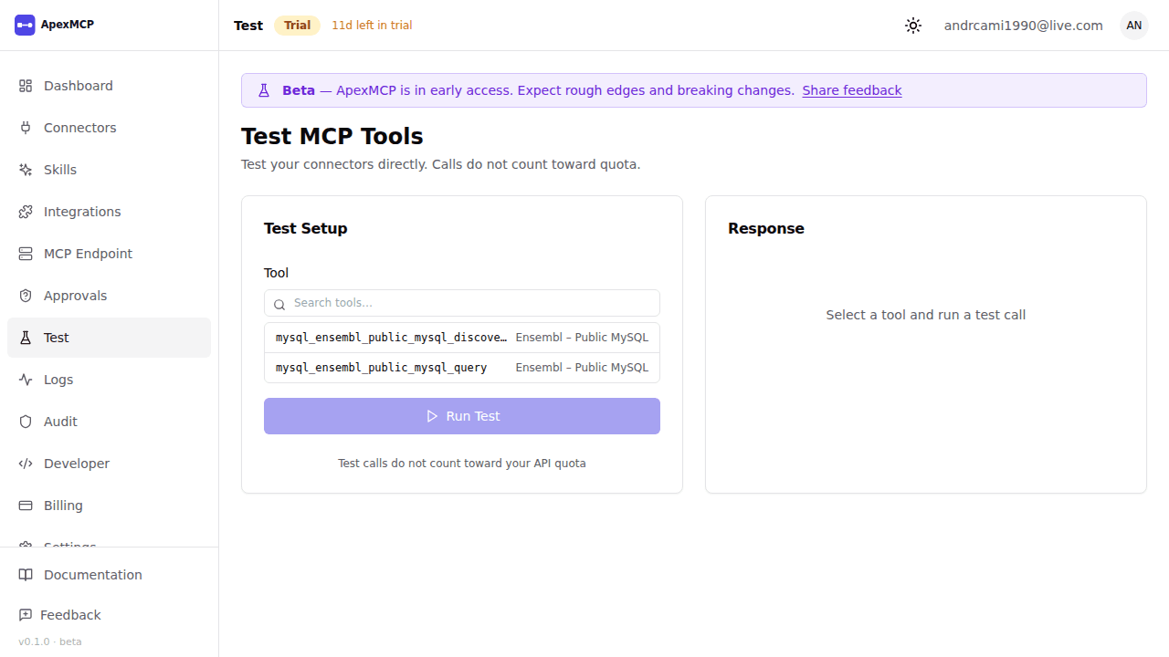Click the magnifier icon in tool search
The image size is (1169, 657).
pyautogui.click(x=280, y=304)
